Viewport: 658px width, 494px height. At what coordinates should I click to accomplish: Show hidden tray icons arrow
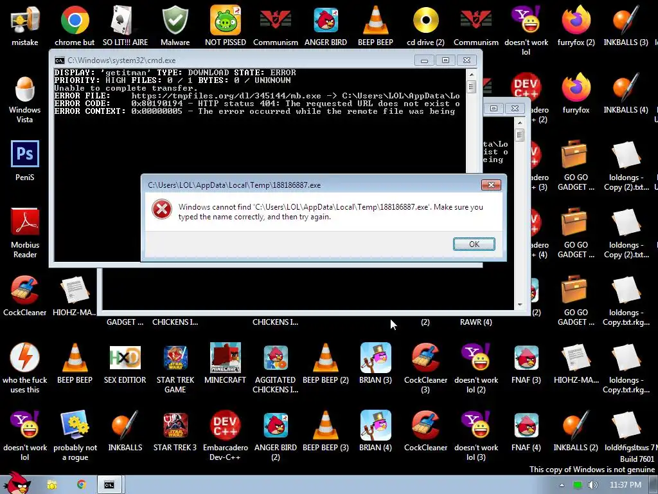click(562, 485)
